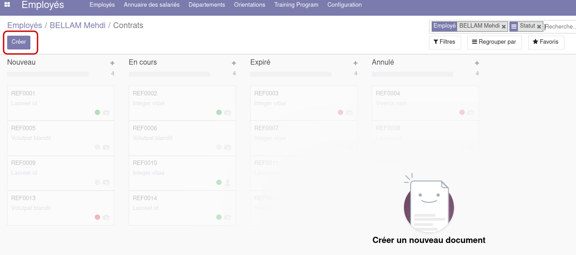576x255 pixels.
Task: Click the plus icon of En cours column
Action: click(x=234, y=63)
